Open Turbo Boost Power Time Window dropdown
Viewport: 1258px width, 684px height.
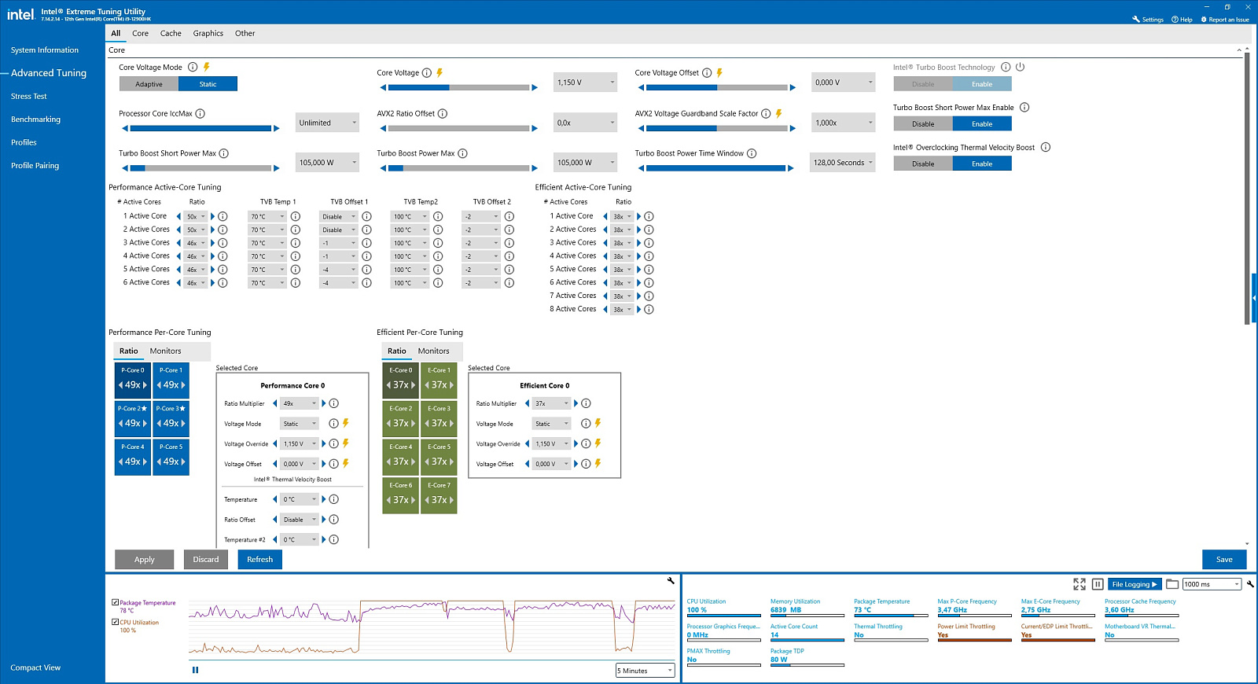[844, 163]
